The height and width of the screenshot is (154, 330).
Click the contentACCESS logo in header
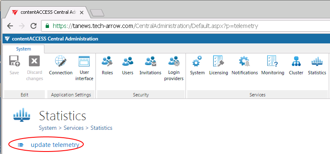[7, 39]
